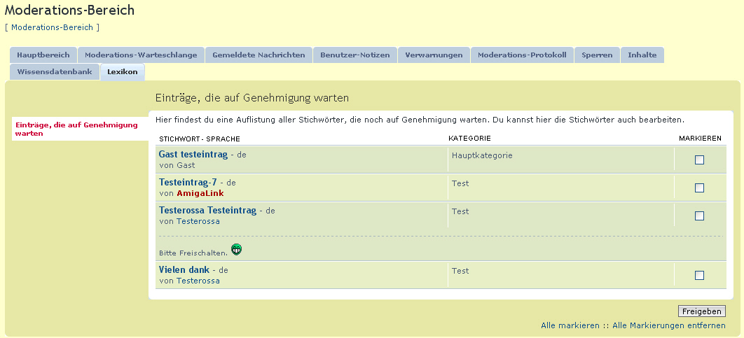
Task: Check the box for Gast testeintrag
Action: [x=699, y=160]
